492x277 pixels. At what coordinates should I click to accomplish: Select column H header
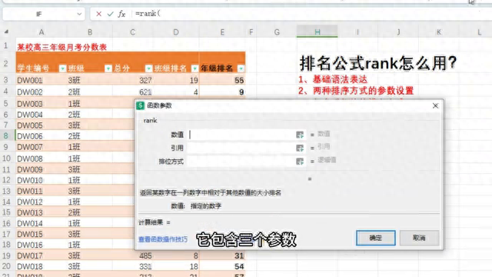click(317, 32)
